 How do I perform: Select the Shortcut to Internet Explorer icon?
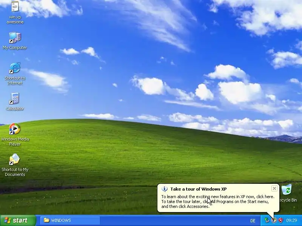click(x=15, y=68)
